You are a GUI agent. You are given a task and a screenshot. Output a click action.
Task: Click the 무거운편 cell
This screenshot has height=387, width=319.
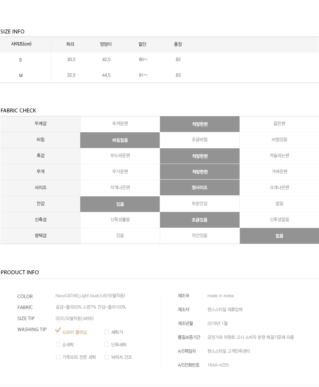[x=120, y=171]
